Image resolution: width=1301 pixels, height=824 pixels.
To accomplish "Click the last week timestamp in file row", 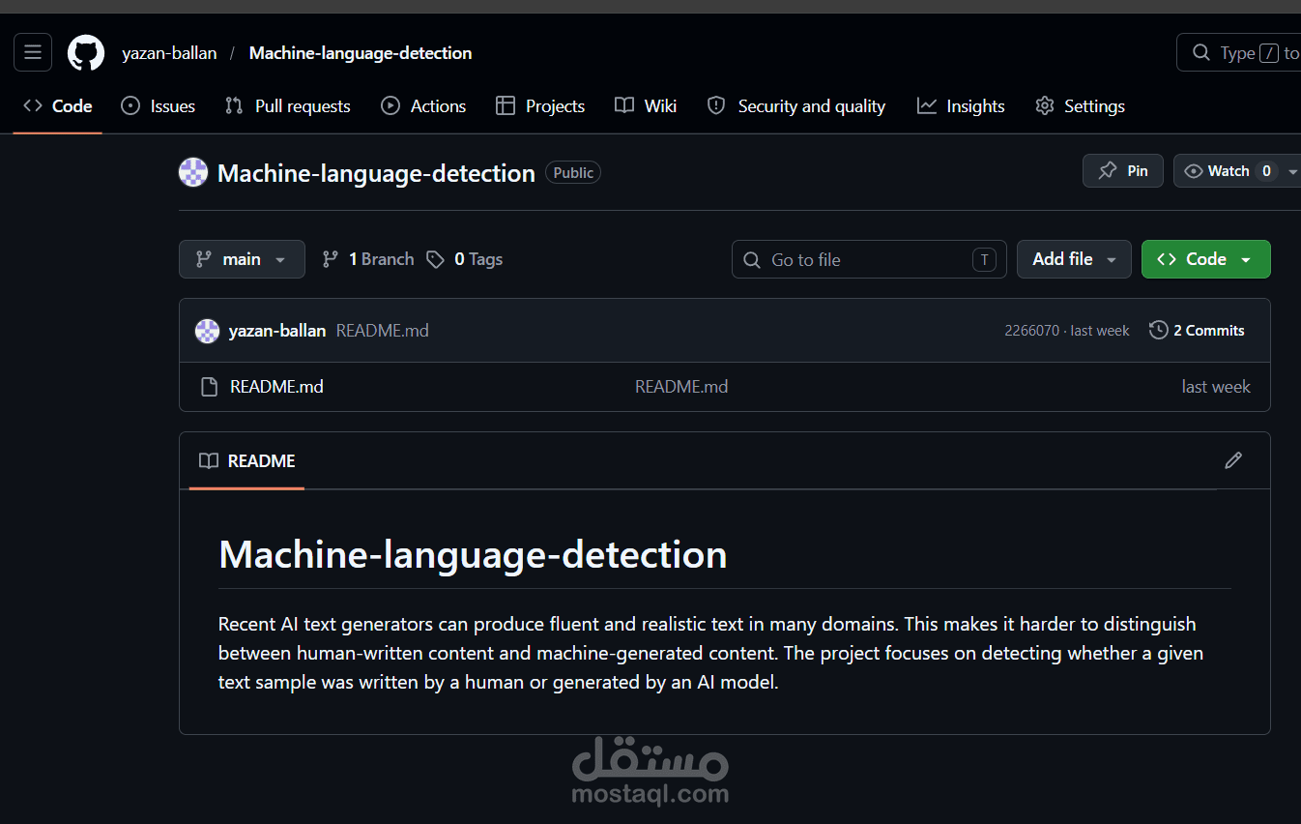I will tap(1216, 387).
